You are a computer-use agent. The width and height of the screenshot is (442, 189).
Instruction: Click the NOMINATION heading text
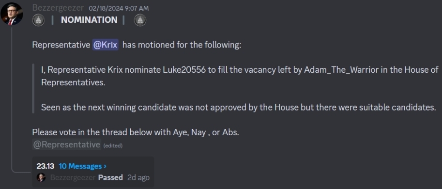89,20
